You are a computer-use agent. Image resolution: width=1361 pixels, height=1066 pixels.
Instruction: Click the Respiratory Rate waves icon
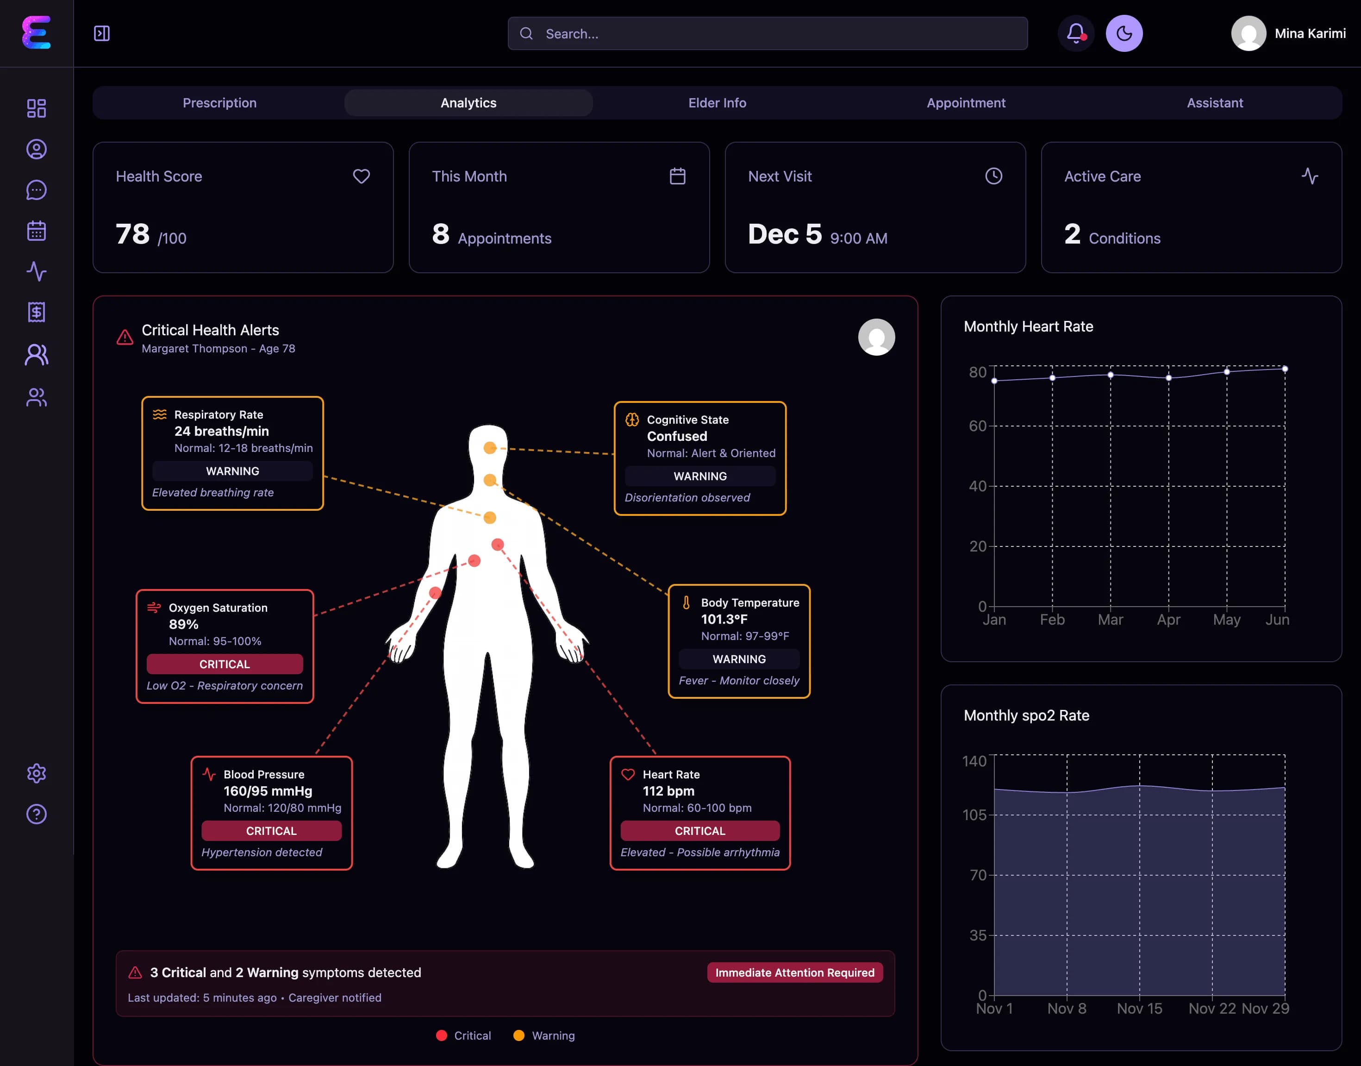coord(160,414)
